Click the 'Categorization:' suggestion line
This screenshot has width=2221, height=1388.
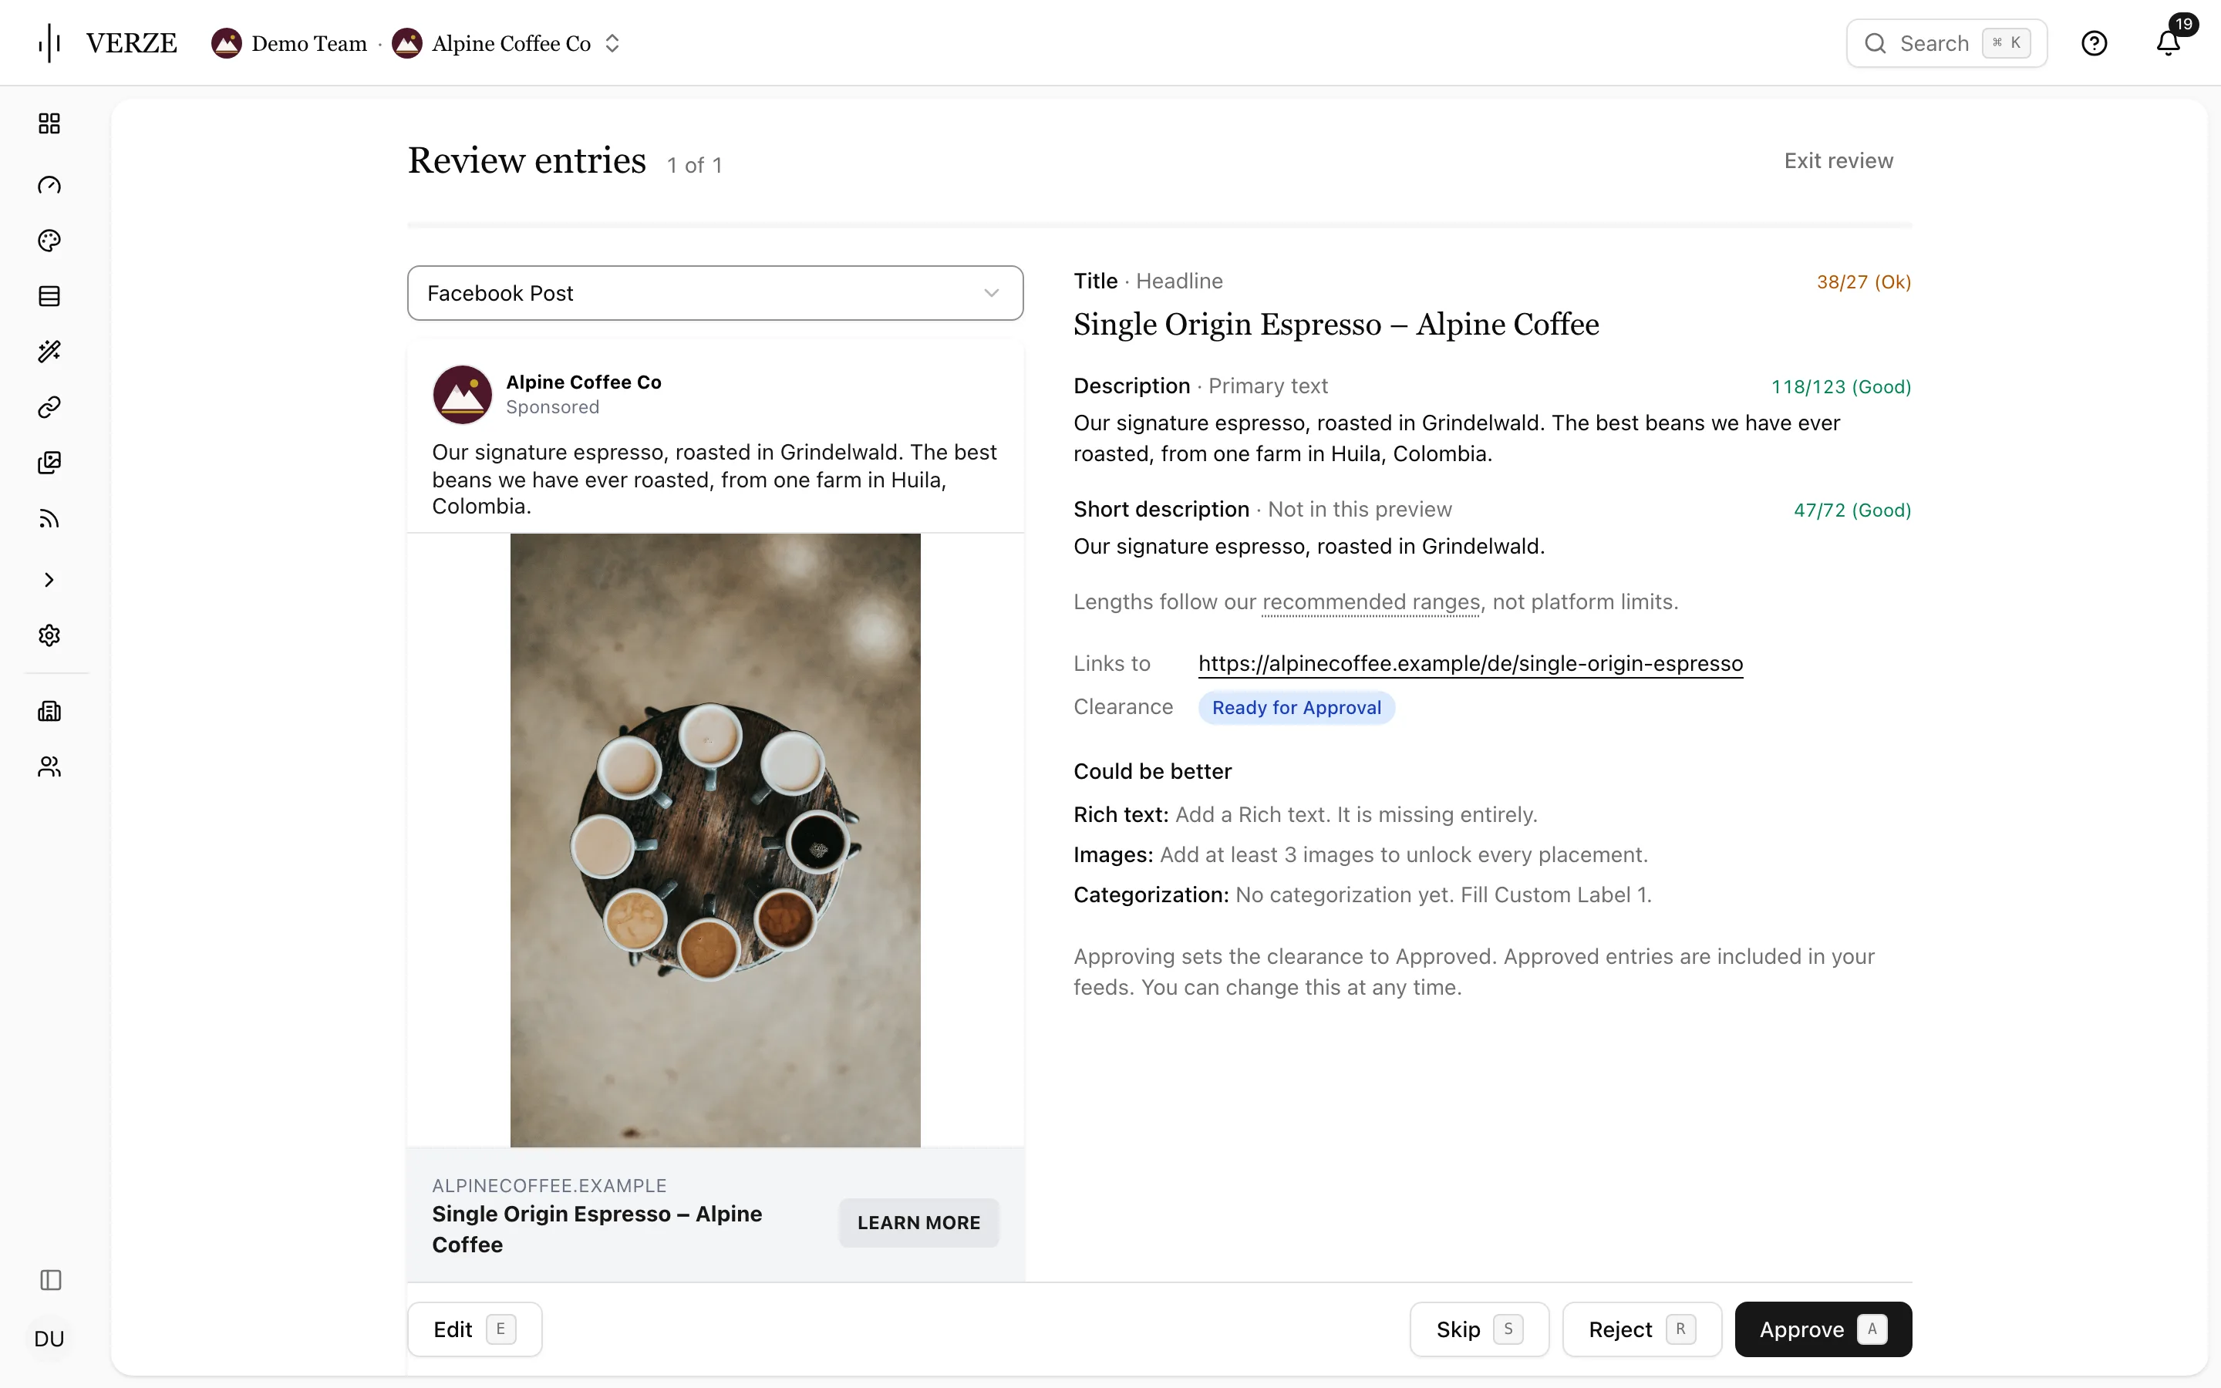pos(1362,894)
